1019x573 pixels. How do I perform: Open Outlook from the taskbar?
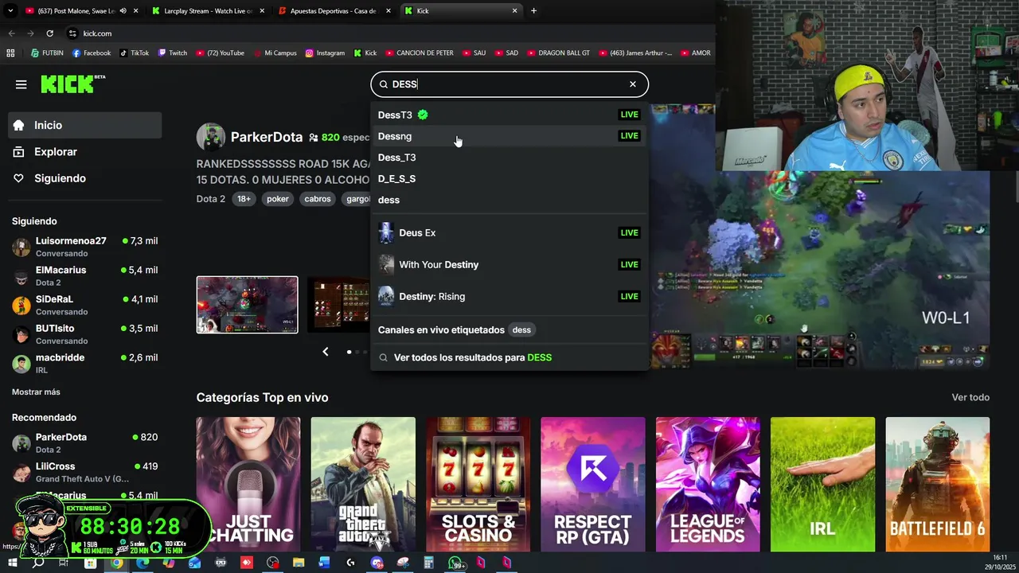pos(195,563)
